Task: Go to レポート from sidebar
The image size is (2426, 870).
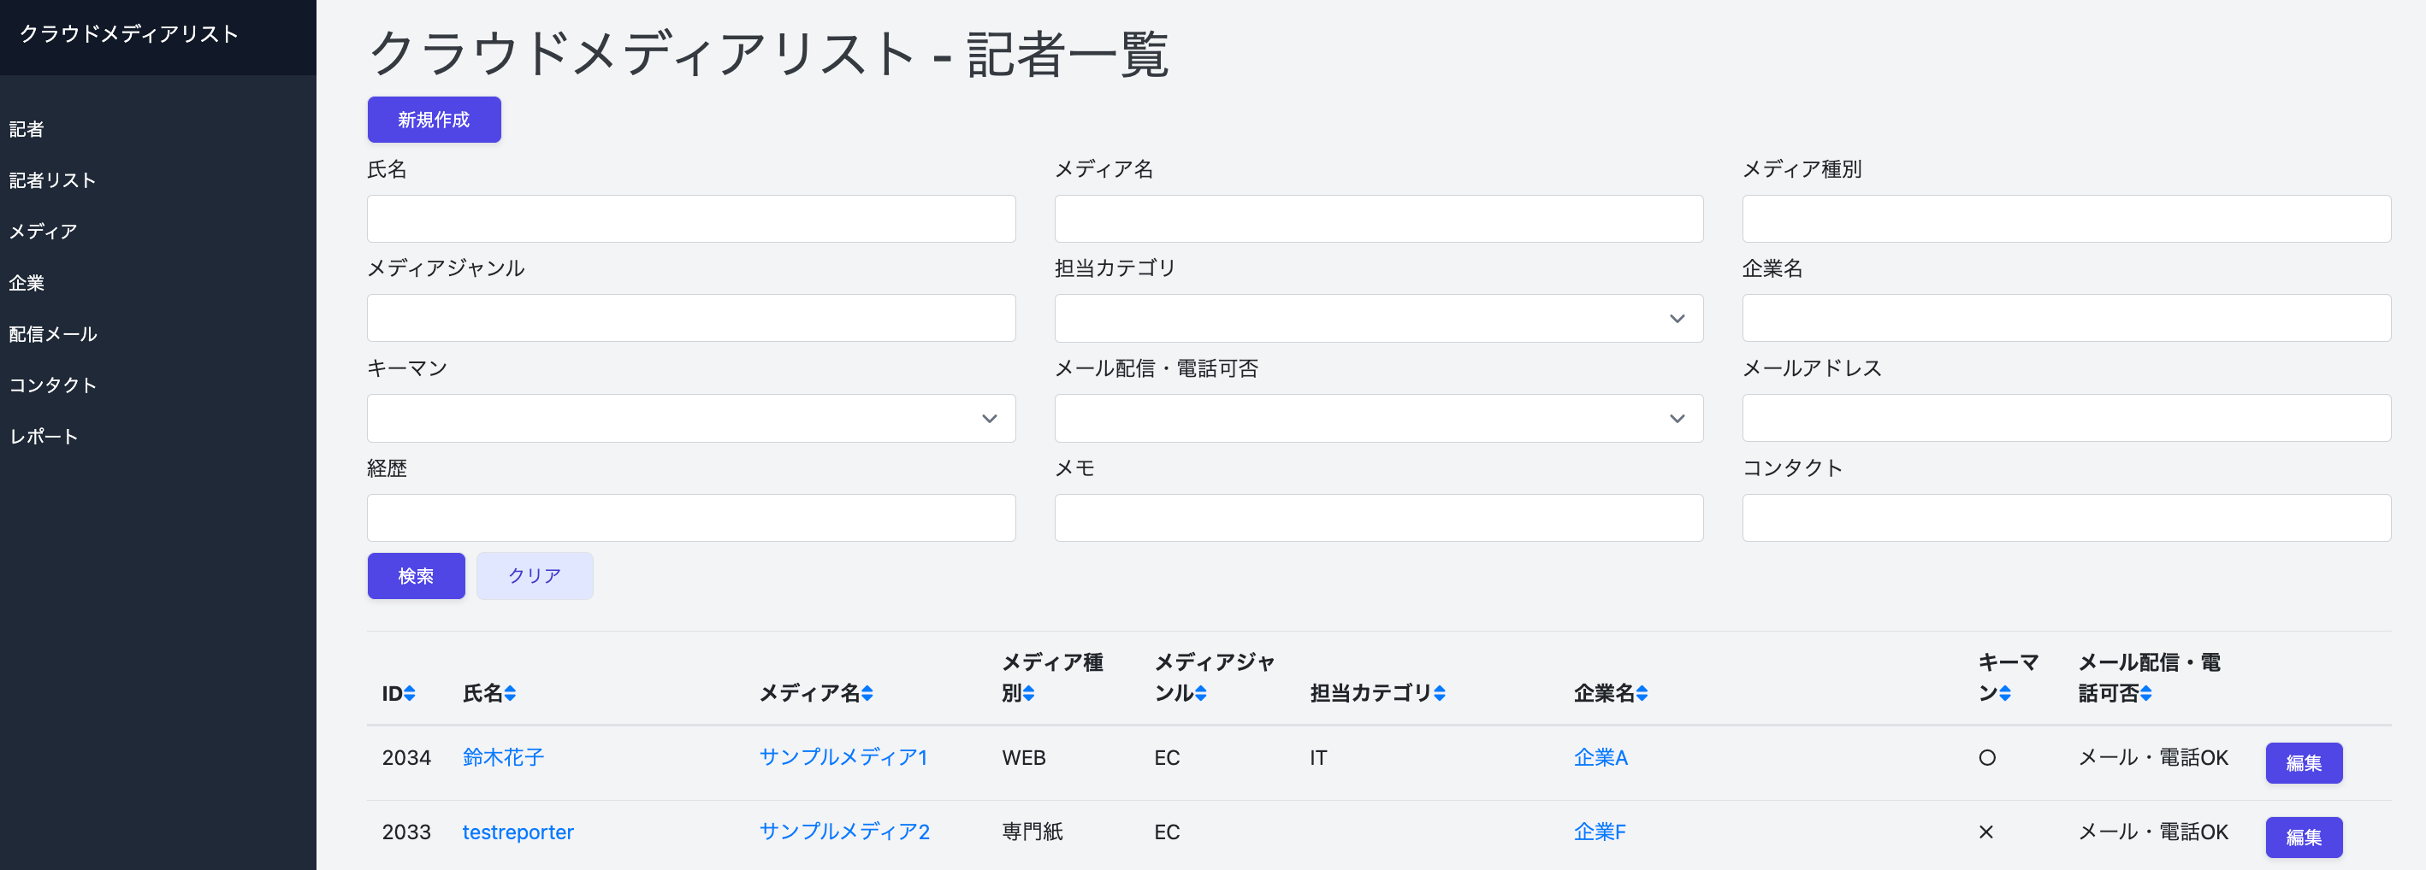Action: coord(41,436)
